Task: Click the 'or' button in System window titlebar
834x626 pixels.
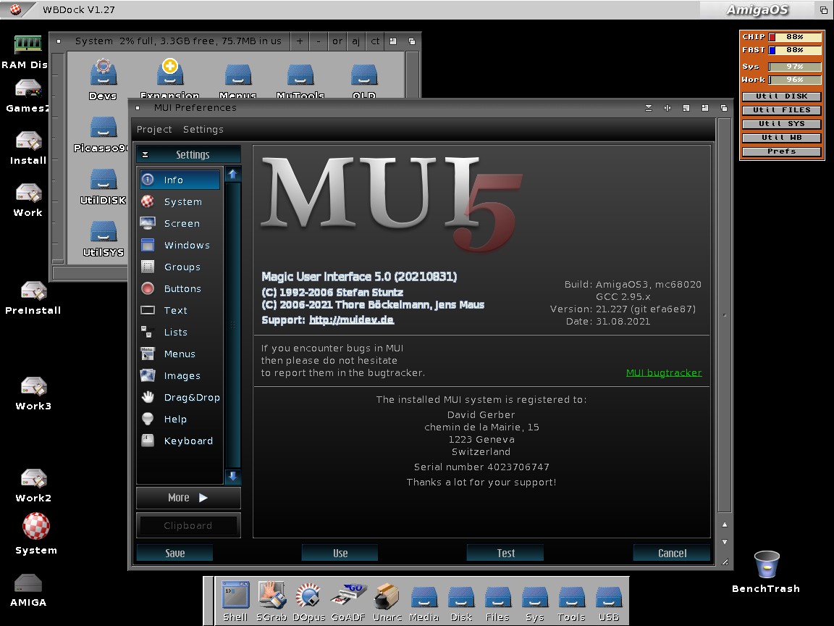Action: pyautogui.click(x=337, y=41)
